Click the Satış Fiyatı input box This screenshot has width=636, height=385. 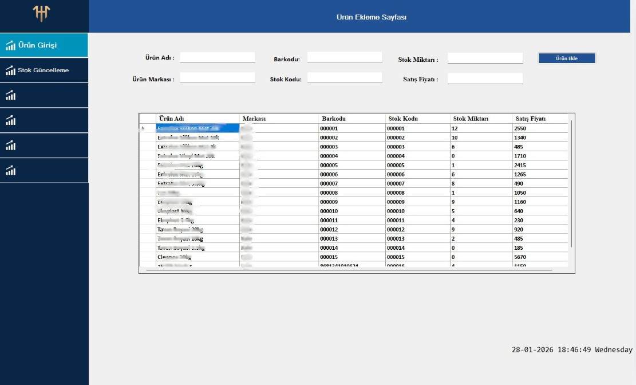[x=485, y=78]
